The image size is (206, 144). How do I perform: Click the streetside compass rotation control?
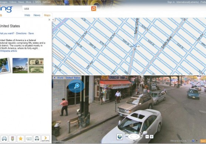click(x=134, y=137)
